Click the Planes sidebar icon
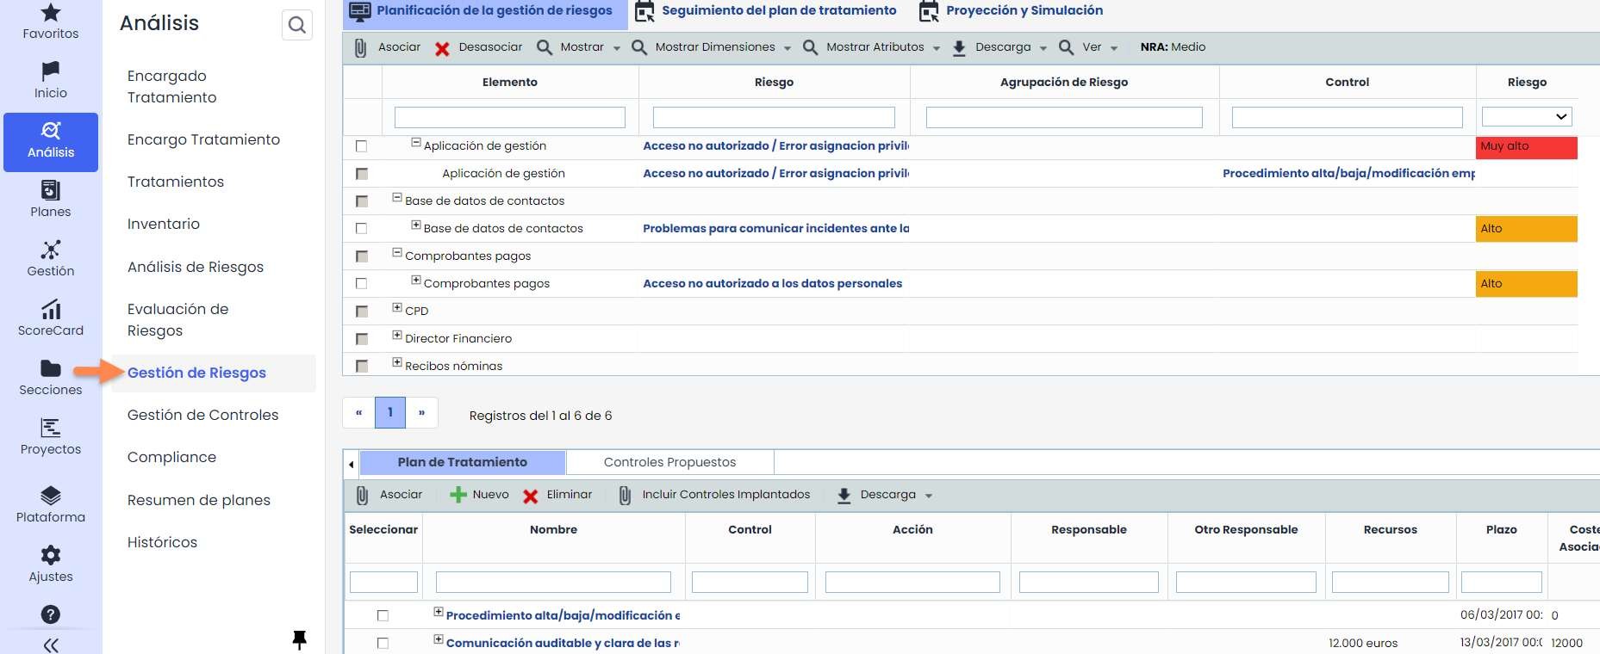1600x654 pixels. pyautogui.click(x=51, y=198)
